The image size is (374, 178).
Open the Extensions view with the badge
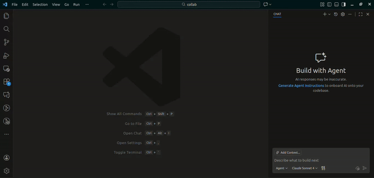7,82
